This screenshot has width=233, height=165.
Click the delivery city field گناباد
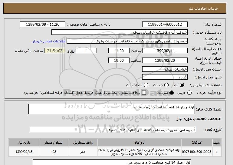click(x=165, y=77)
